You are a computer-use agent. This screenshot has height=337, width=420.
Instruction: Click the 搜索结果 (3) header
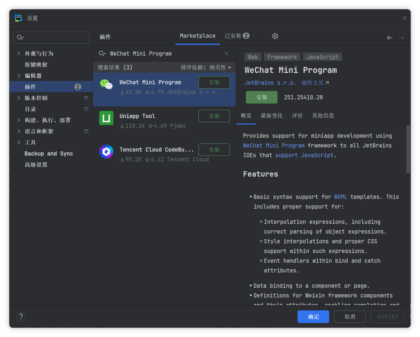115,68
